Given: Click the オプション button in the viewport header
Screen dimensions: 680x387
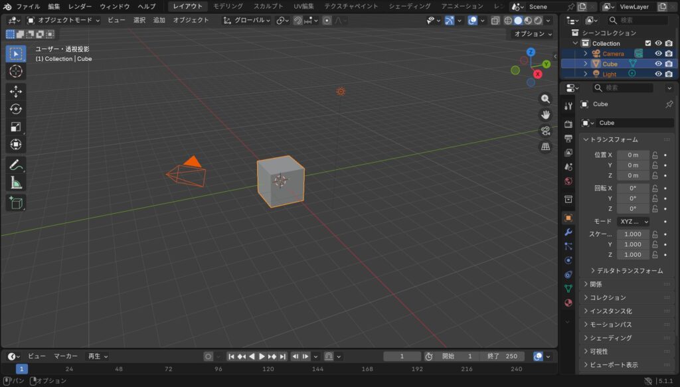Looking at the screenshot, I should (x=533, y=33).
